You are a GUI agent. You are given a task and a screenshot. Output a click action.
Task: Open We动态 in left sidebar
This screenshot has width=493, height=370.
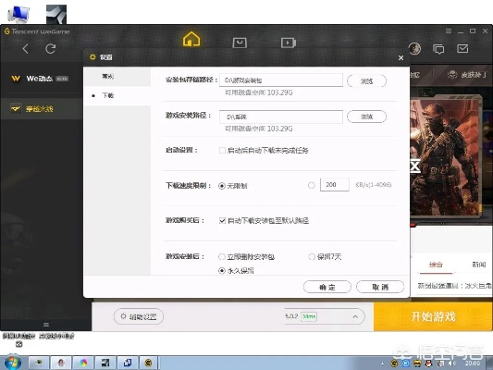coord(42,79)
